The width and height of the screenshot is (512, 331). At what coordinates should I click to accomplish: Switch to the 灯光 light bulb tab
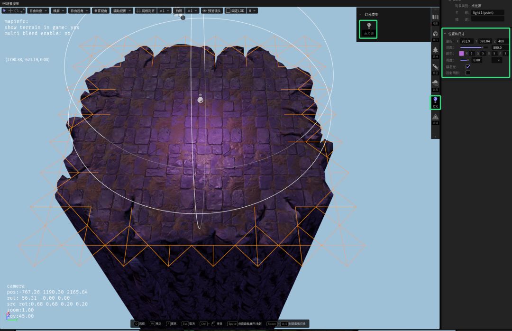[x=435, y=102]
